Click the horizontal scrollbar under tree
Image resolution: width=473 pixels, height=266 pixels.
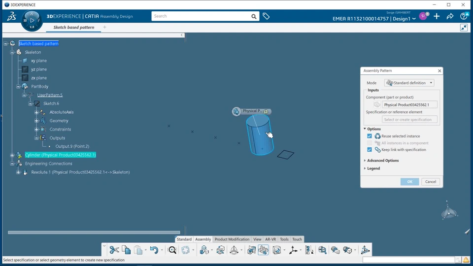(x=94, y=232)
